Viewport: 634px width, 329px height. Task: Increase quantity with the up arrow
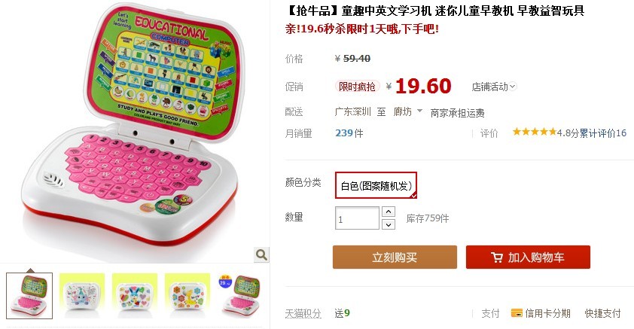tap(389, 212)
